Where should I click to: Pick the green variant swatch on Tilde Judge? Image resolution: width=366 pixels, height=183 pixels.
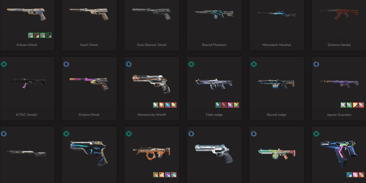click(236, 105)
